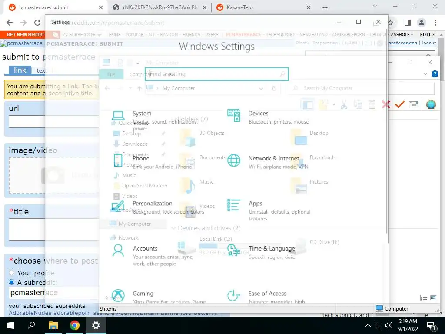Image resolution: width=445 pixels, height=334 pixels.
Task: Click the Find a setting search field
Action: [216, 74]
